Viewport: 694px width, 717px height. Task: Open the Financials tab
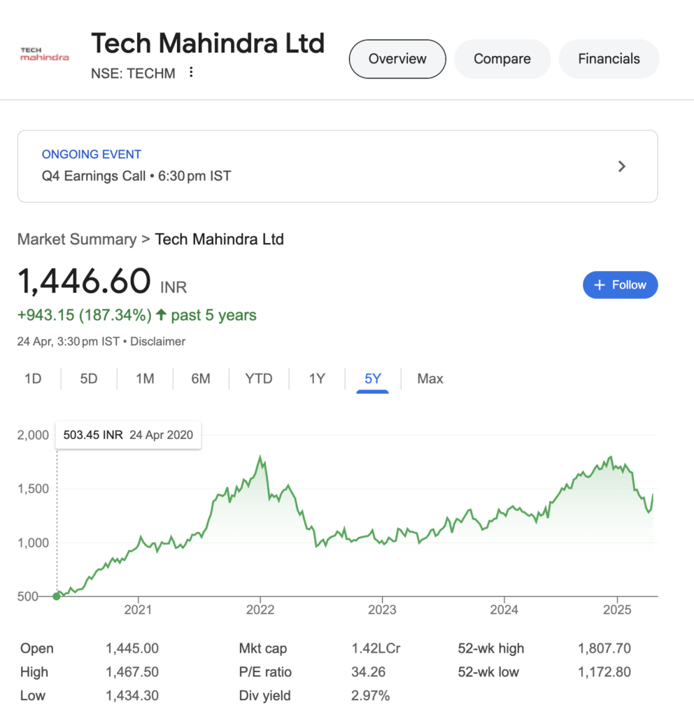pos(609,59)
